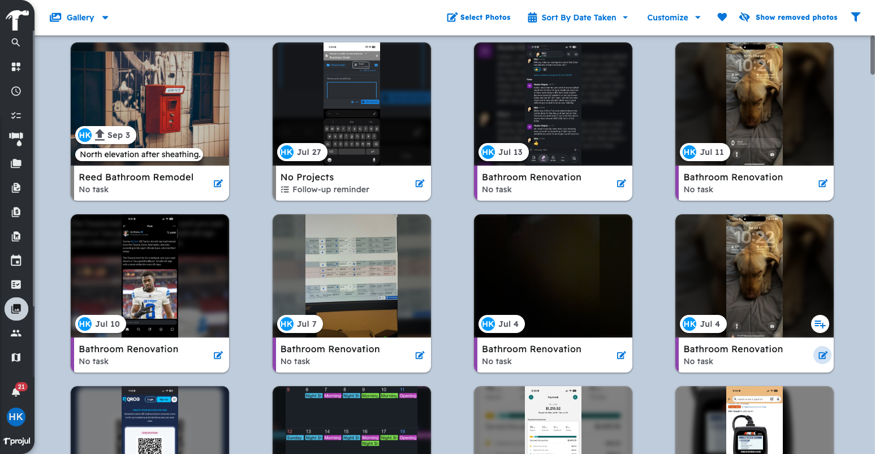Edit the Jul 13 Bathroom Renovation photo
Image resolution: width=875 pixels, height=454 pixels.
(x=621, y=183)
